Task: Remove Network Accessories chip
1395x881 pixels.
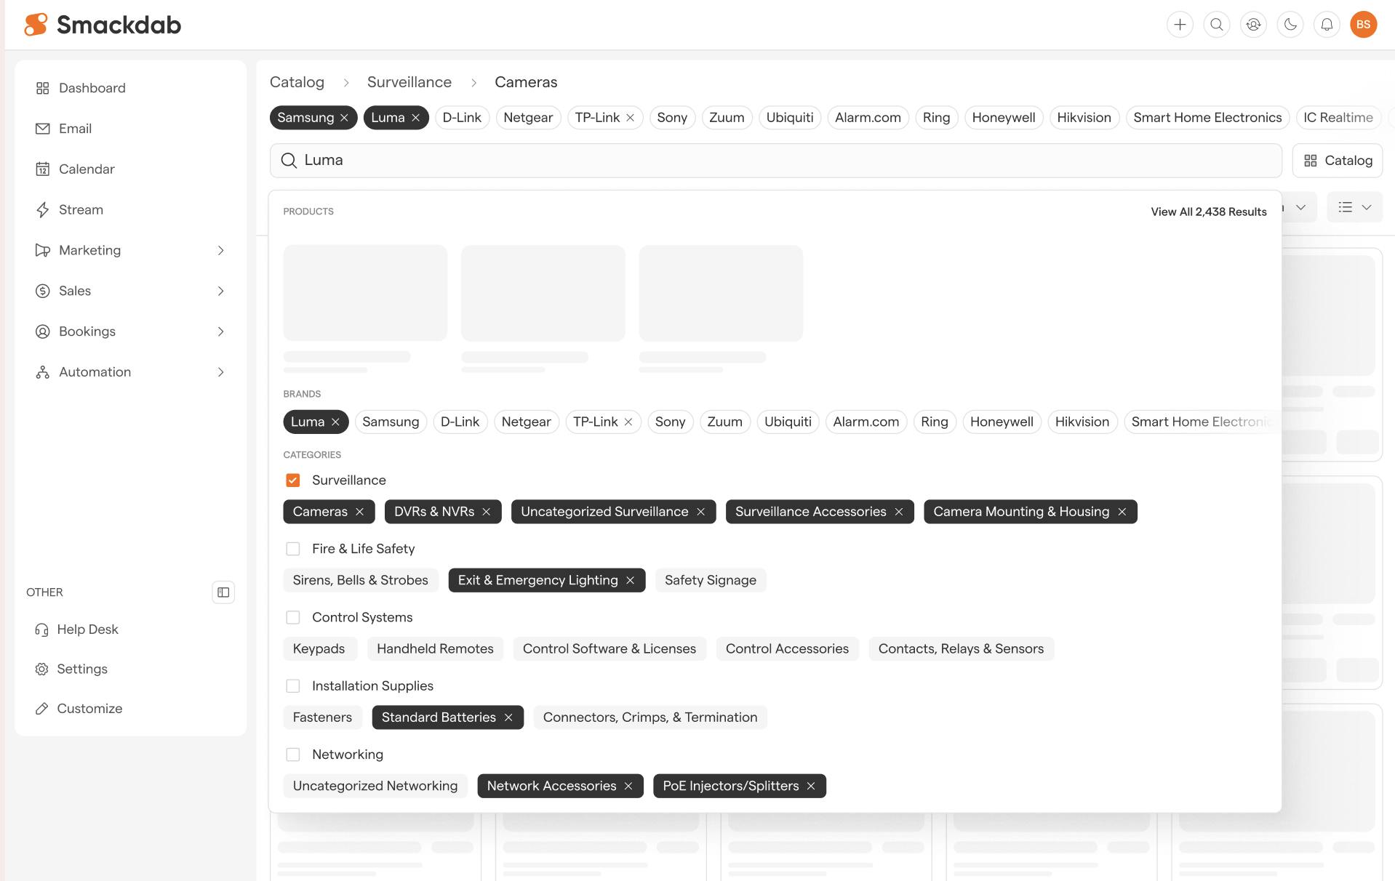Action: pyautogui.click(x=628, y=787)
